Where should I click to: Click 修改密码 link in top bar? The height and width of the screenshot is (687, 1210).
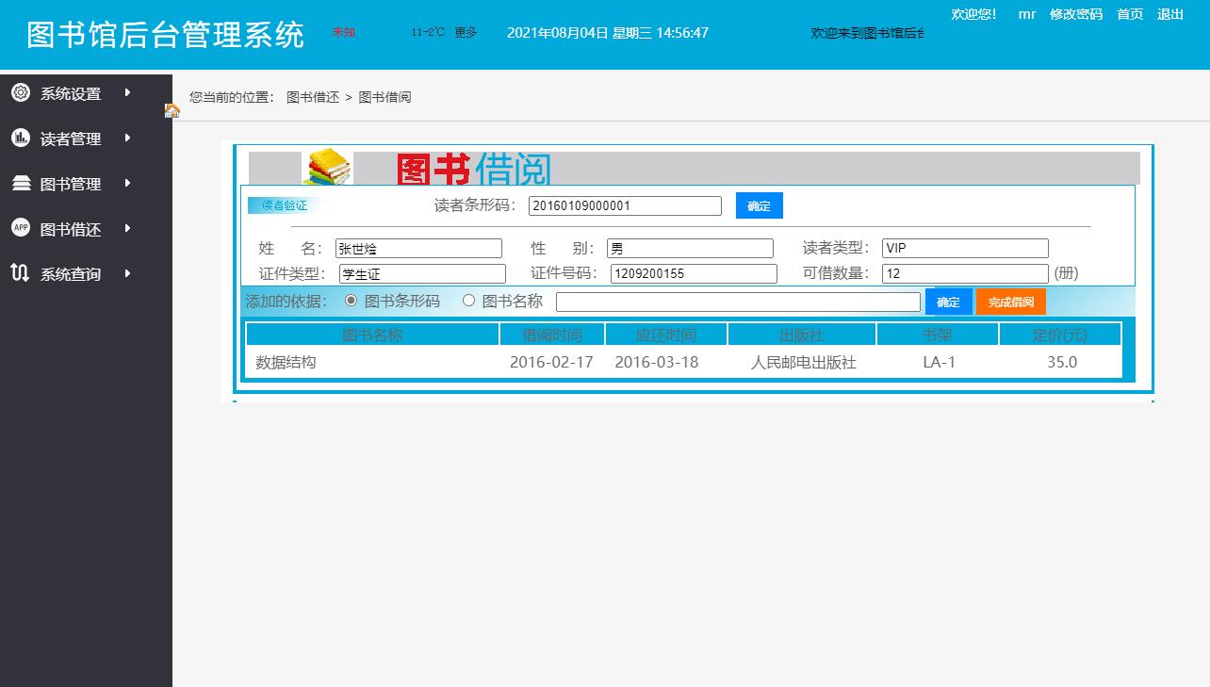pos(1075,14)
